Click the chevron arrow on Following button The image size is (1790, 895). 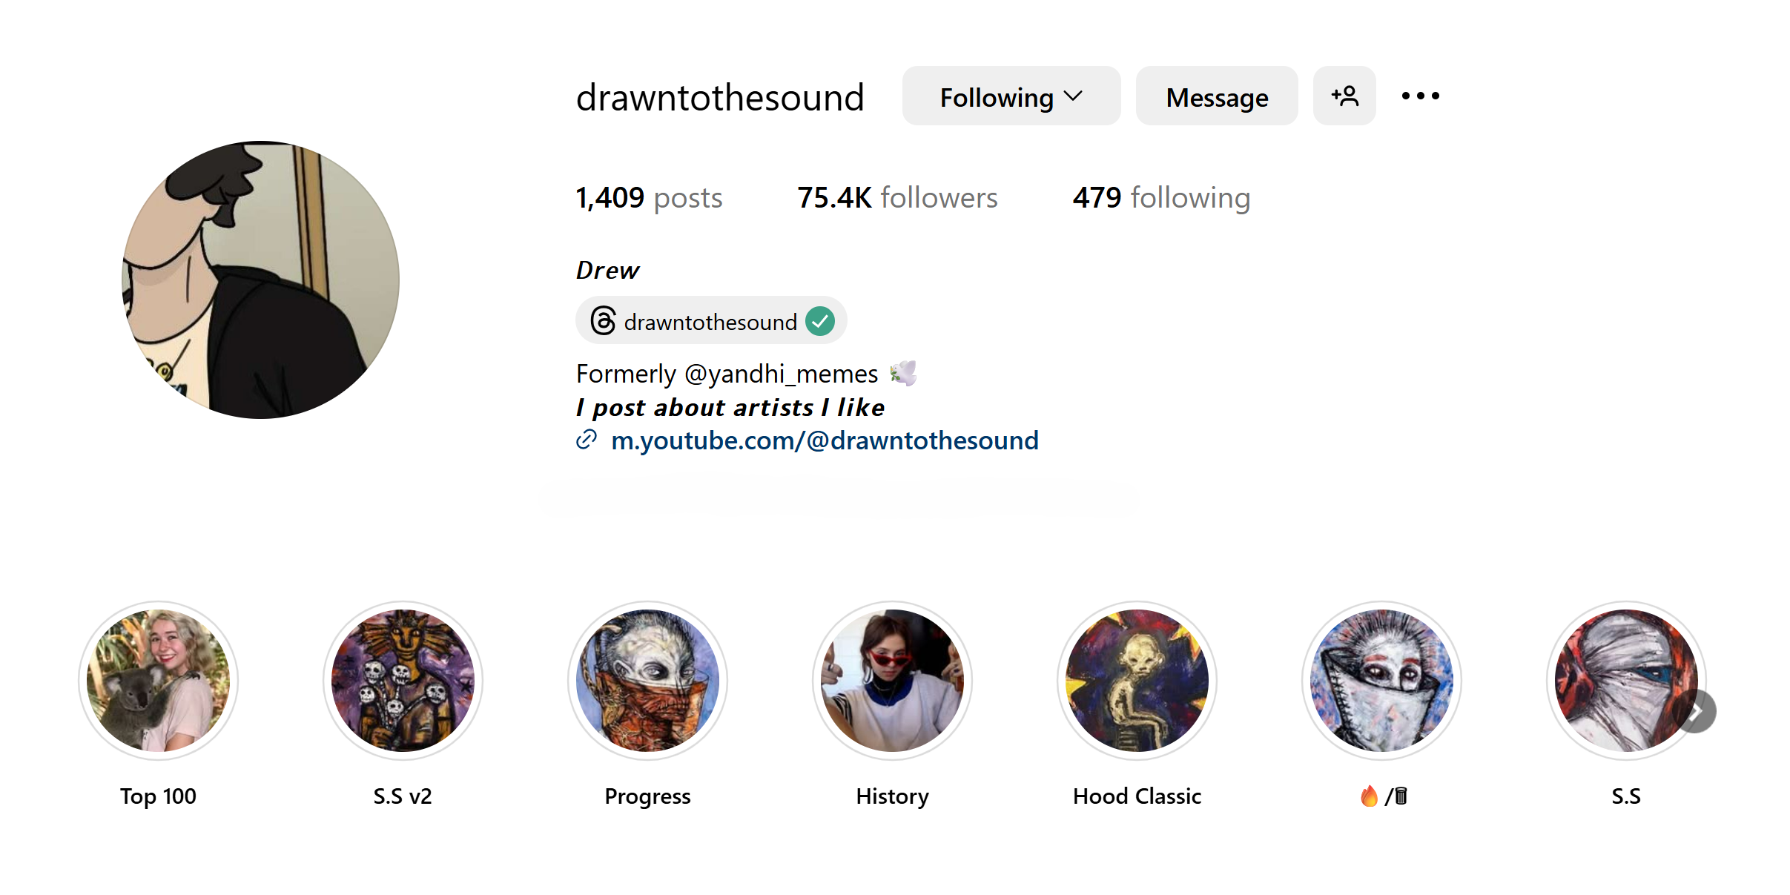(1073, 96)
